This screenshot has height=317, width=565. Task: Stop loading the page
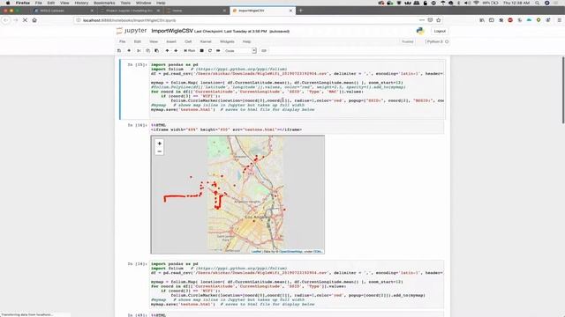pos(25,20)
